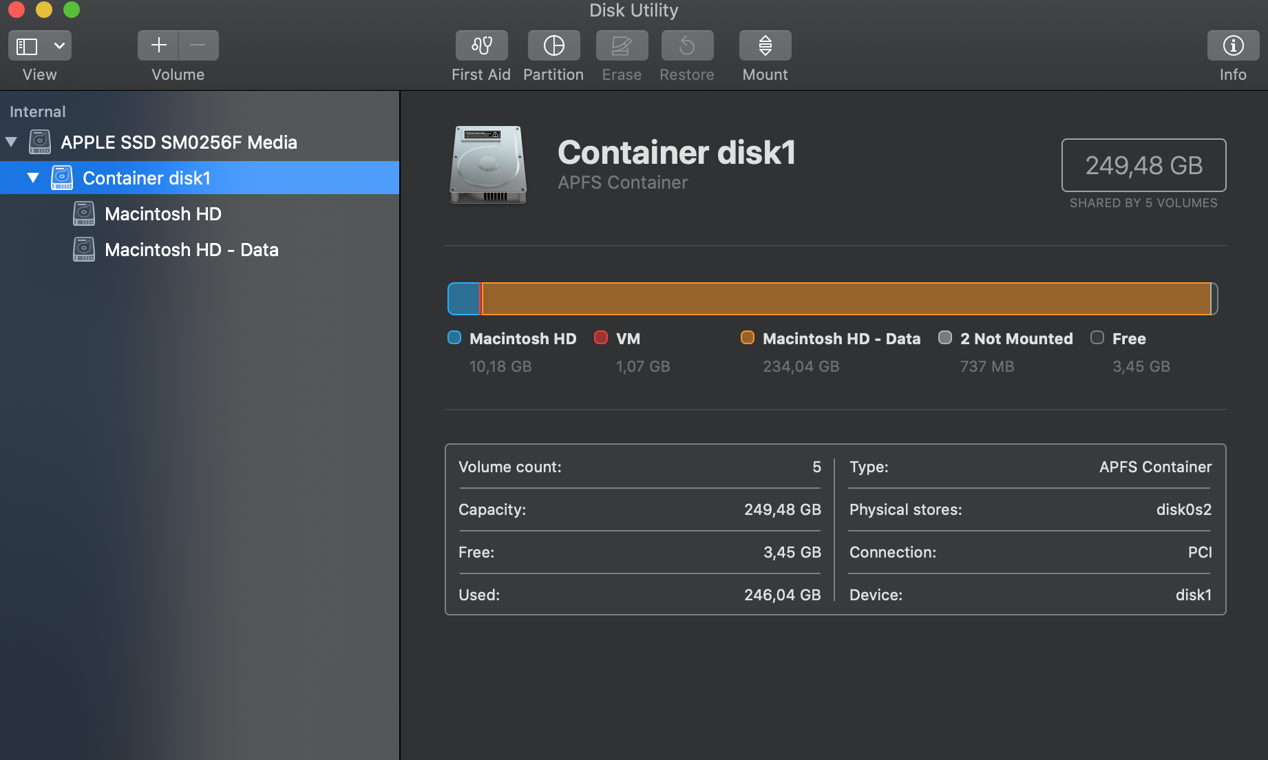
Task: Collapse Container disk1 in the sidebar
Action: [32, 177]
